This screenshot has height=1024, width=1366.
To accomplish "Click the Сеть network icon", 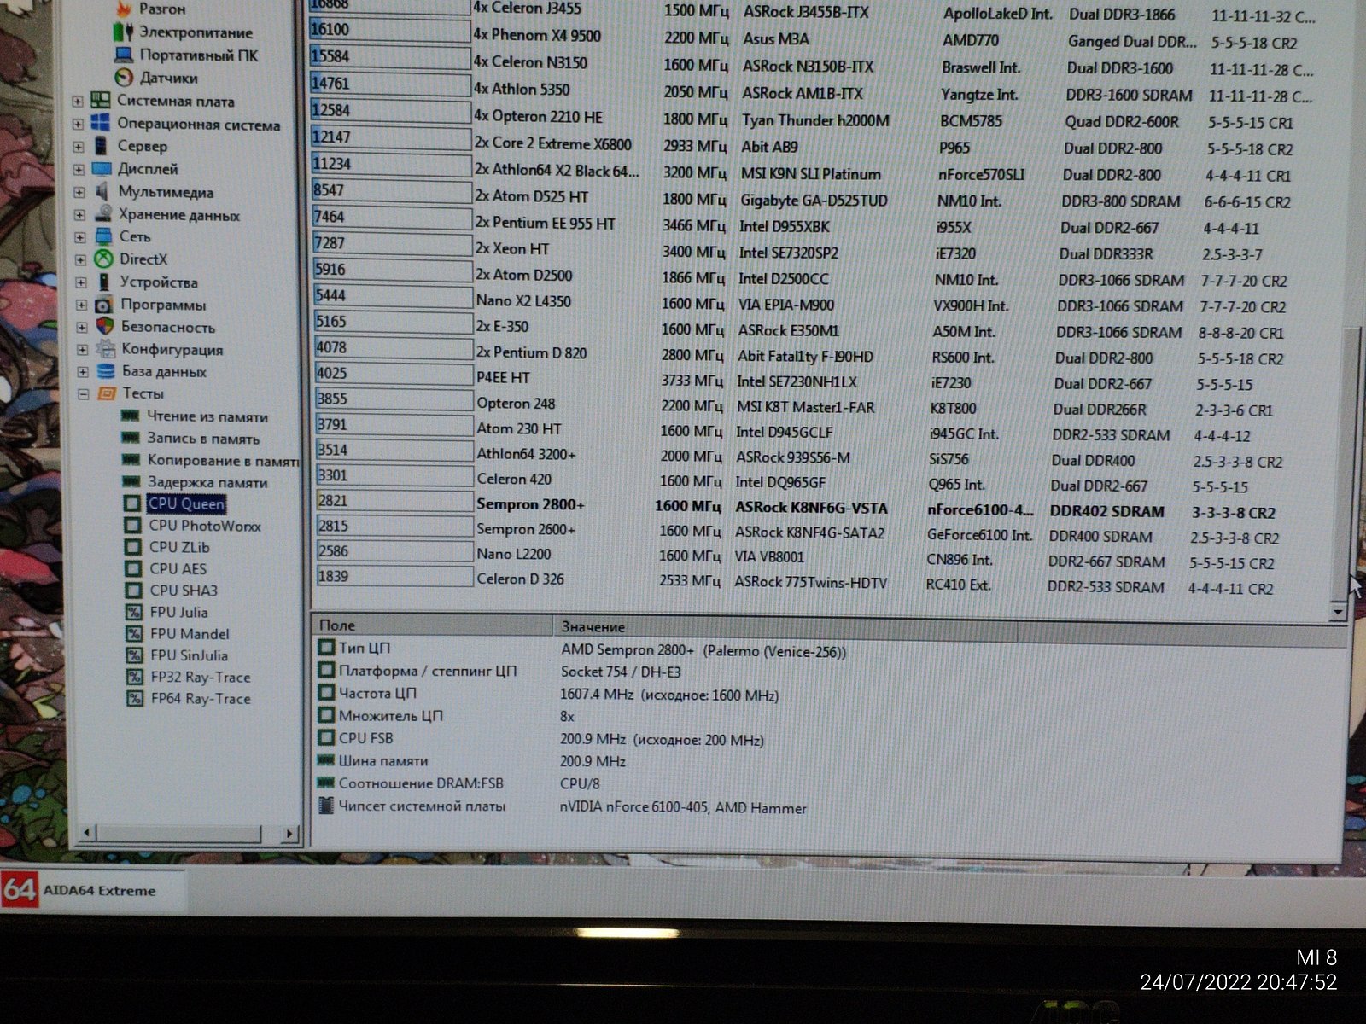I will (x=103, y=236).
